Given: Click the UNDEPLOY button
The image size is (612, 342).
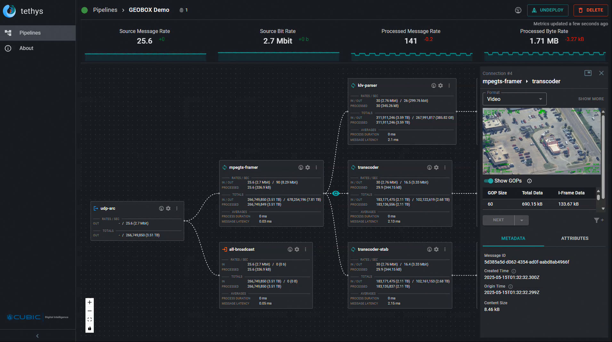Looking at the screenshot, I should [x=548, y=10].
